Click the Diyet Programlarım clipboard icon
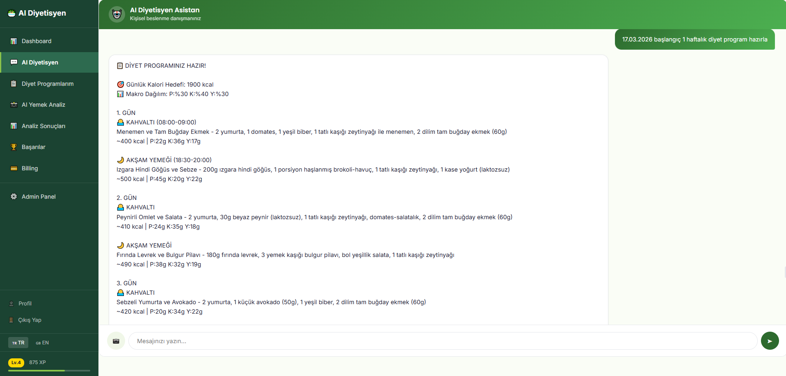The image size is (786, 376). coord(14,84)
